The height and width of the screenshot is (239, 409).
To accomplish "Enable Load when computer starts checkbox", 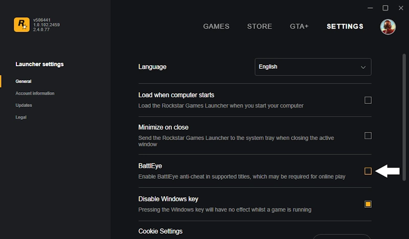I will (368, 100).
